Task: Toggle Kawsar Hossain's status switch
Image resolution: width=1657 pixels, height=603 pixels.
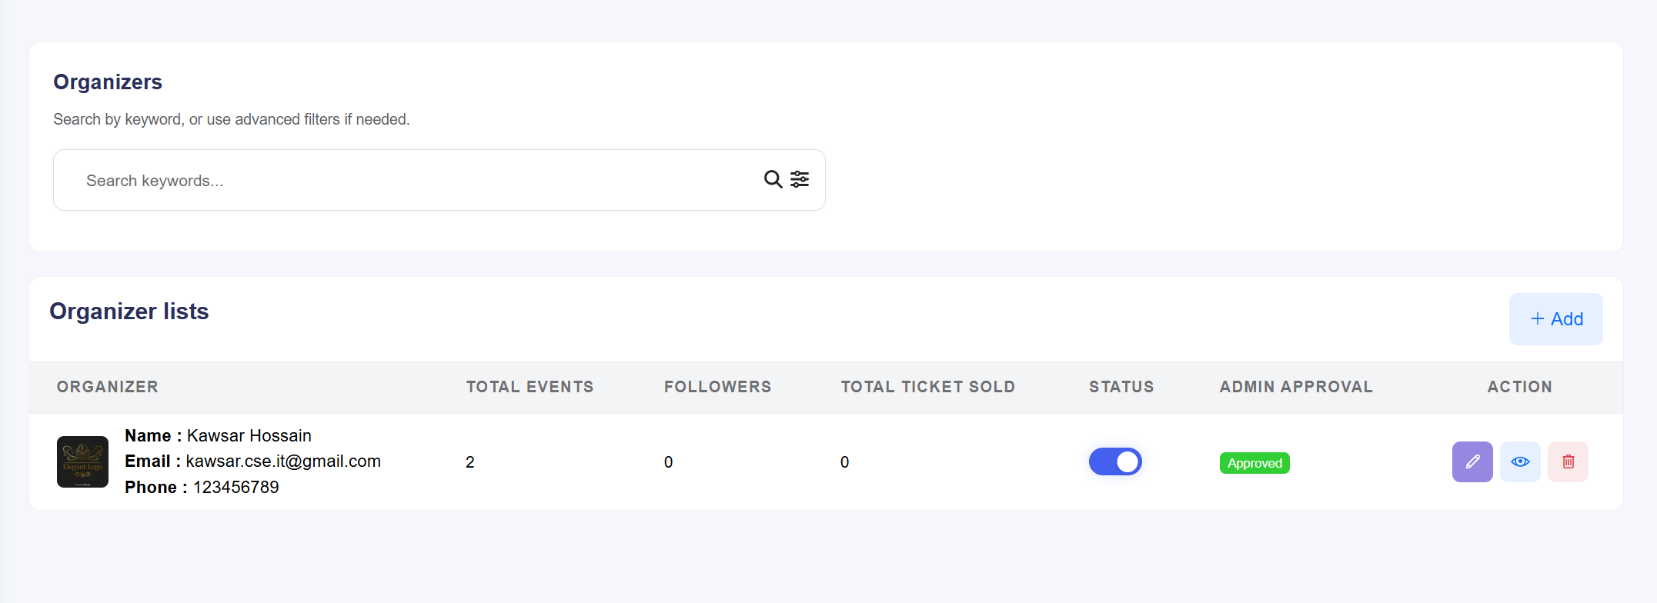Action: [1115, 461]
